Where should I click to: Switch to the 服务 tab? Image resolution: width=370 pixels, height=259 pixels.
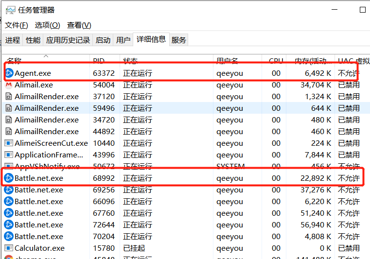pyautogui.click(x=178, y=40)
